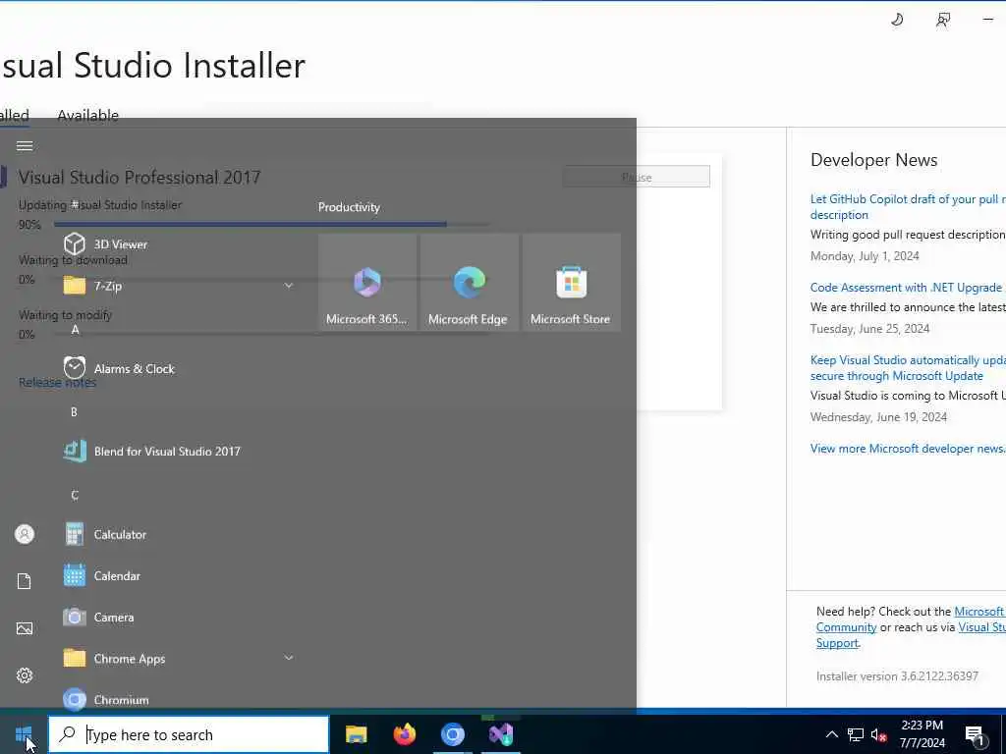The width and height of the screenshot is (1006, 754).
Task: Launch the Camera app
Action: pos(180,618)
